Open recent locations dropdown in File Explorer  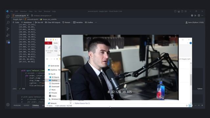click(54, 59)
